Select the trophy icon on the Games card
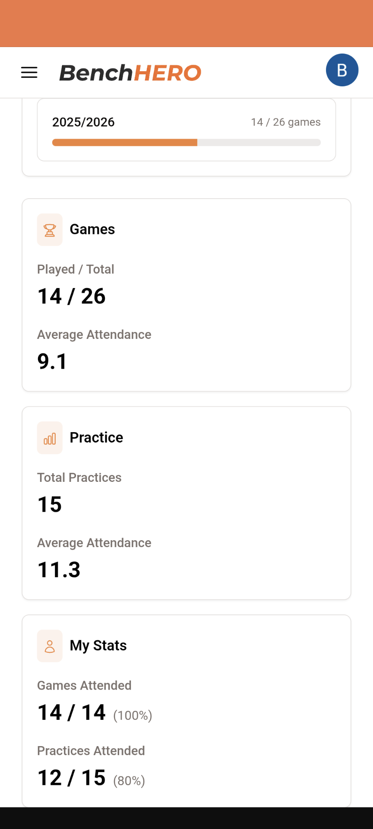 coord(50,229)
